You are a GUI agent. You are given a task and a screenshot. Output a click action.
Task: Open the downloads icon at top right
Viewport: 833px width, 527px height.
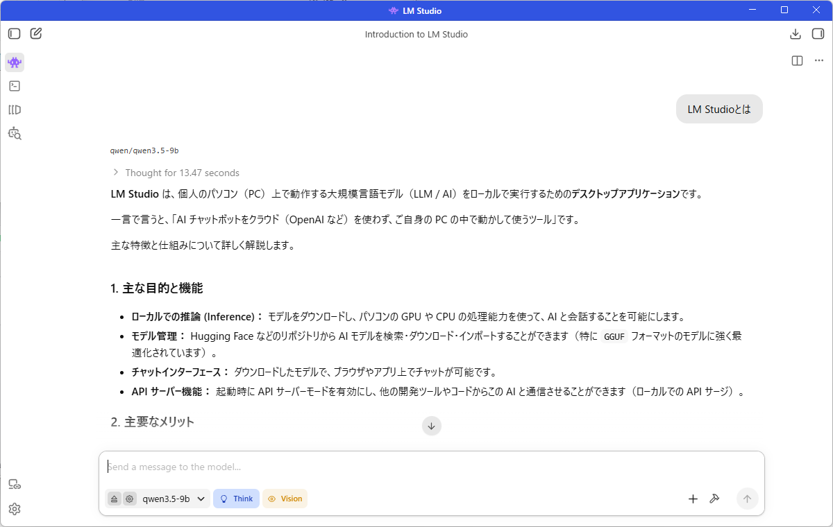coord(796,34)
